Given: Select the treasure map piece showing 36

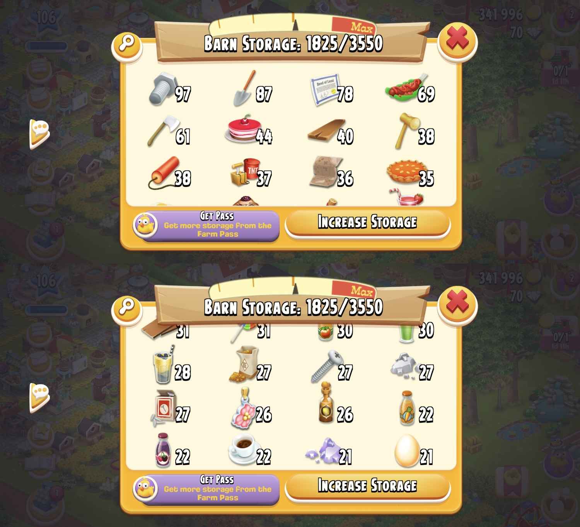Looking at the screenshot, I should [x=332, y=173].
